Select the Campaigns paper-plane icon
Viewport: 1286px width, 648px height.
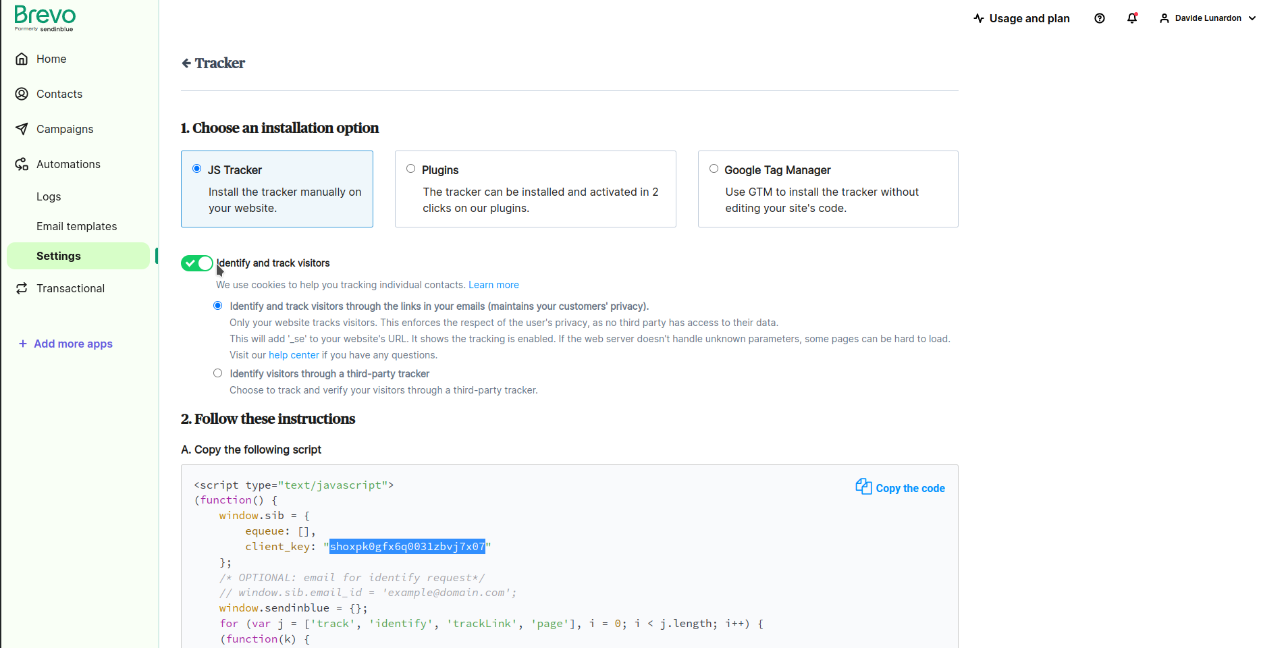coord(22,129)
